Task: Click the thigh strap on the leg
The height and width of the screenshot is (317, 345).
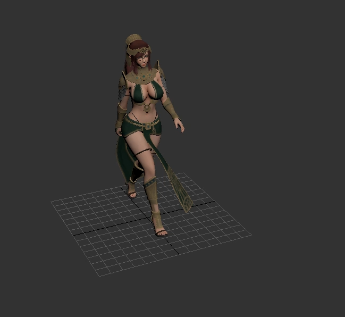Action: tap(145, 154)
